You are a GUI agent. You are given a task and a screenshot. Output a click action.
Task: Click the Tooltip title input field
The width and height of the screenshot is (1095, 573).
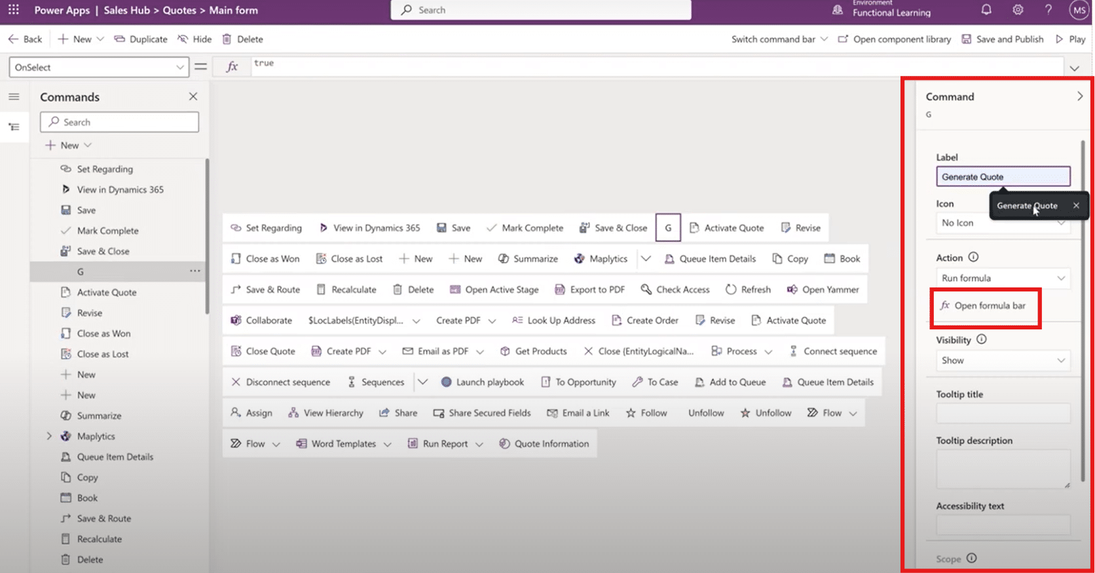click(x=1003, y=413)
